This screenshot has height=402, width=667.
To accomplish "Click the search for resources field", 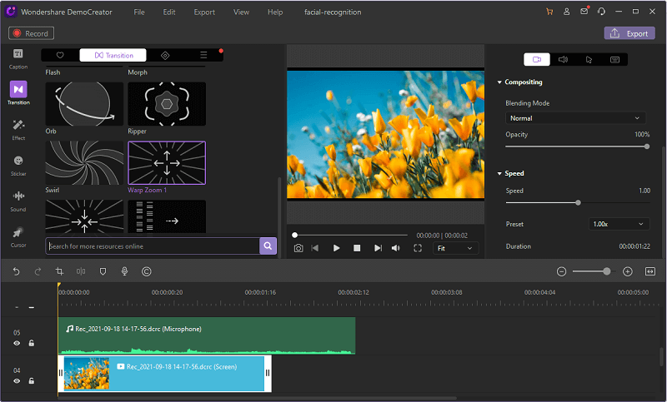I will click(153, 246).
